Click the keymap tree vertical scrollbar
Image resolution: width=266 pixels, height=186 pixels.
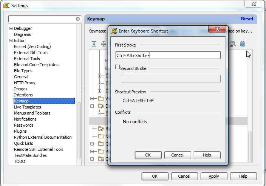250,147
